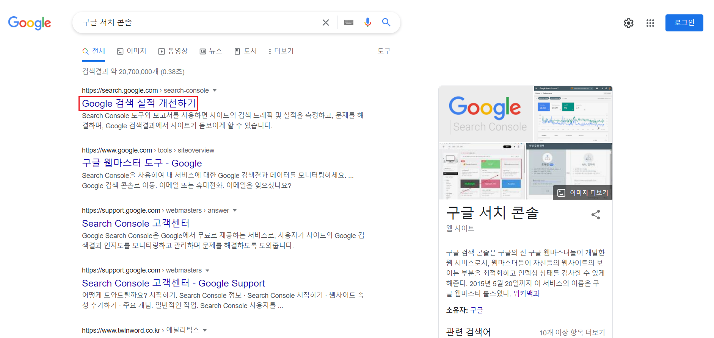Click '이미지 더보기' button on images
Screen dimensions: 714x338
pos(583,193)
